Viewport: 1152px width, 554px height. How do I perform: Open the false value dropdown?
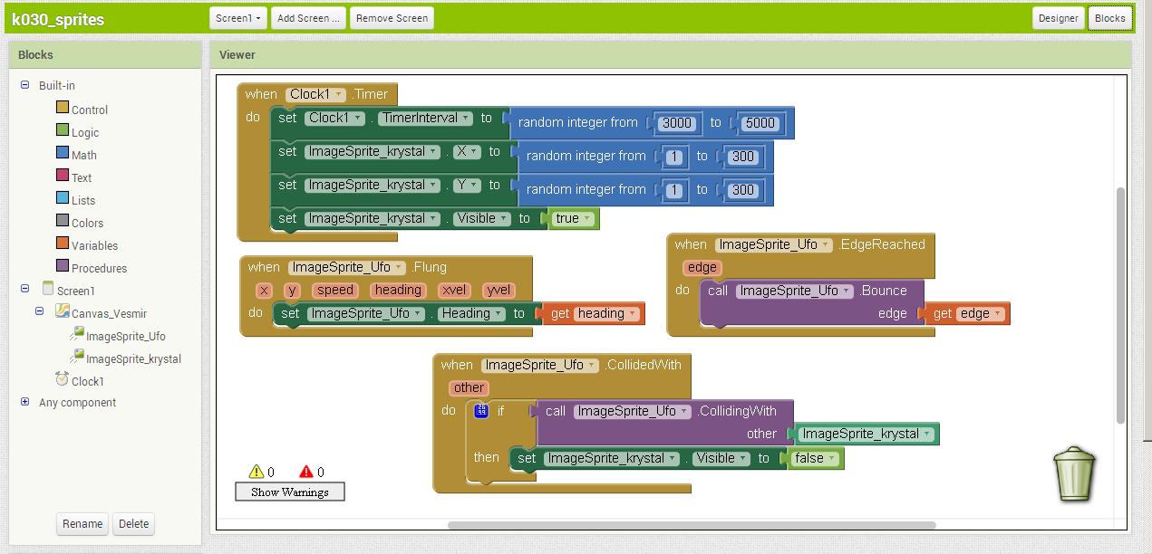[x=816, y=458]
